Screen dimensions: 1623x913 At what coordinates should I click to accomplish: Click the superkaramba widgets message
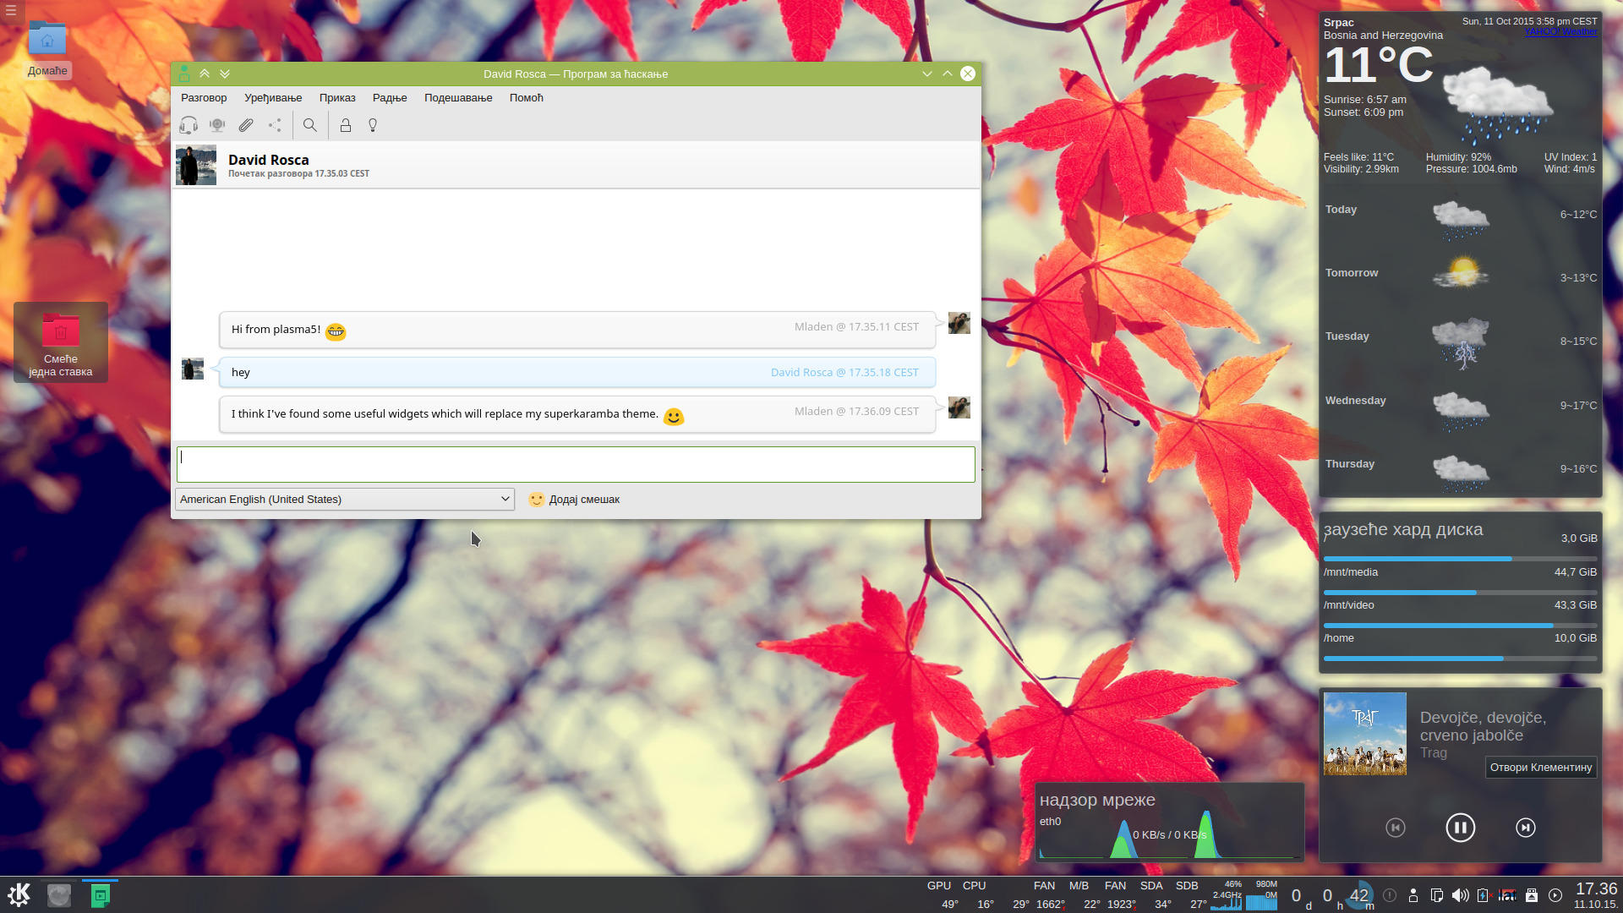click(577, 414)
